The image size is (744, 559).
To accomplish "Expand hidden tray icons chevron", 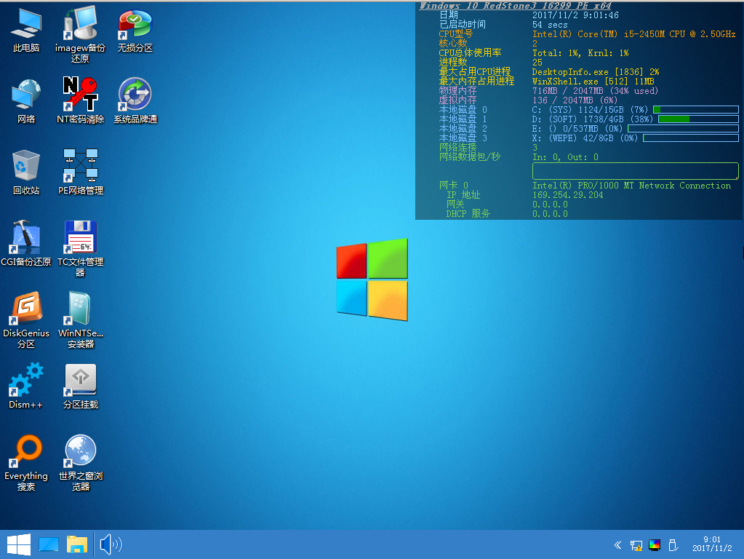I will [x=617, y=544].
